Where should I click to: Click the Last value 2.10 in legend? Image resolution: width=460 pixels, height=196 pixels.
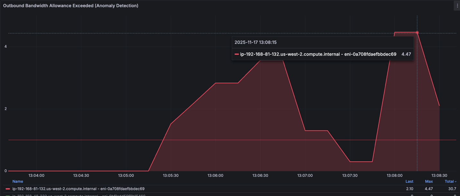(409, 189)
